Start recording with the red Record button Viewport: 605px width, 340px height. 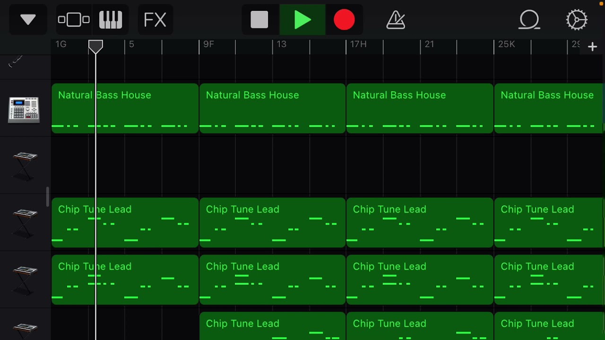(x=344, y=20)
